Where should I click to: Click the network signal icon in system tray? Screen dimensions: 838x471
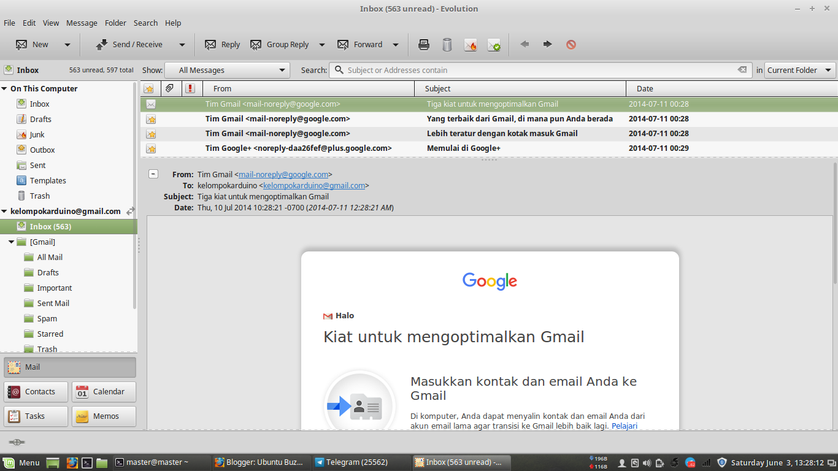(x=706, y=462)
